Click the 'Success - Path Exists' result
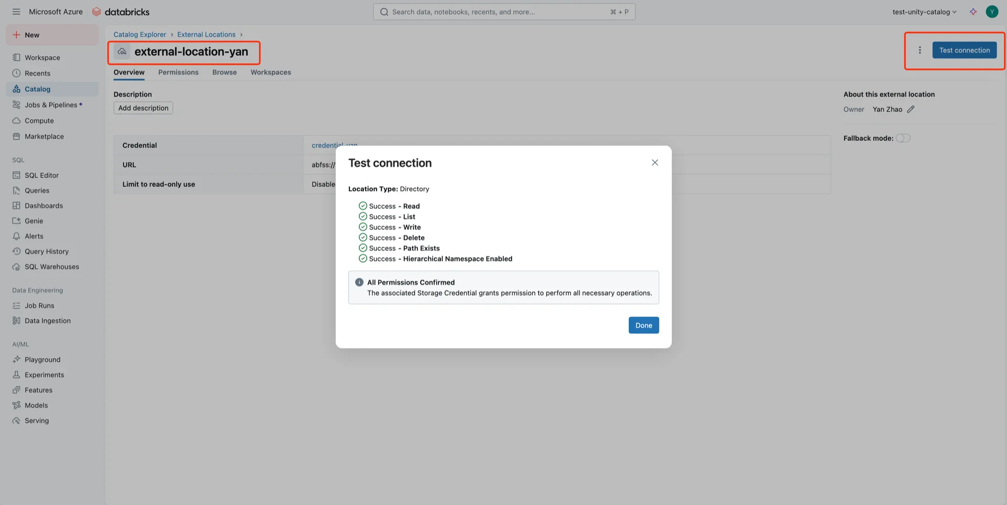Image resolution: width=1007 pixels, height=505 pixels. pos(399,248)
